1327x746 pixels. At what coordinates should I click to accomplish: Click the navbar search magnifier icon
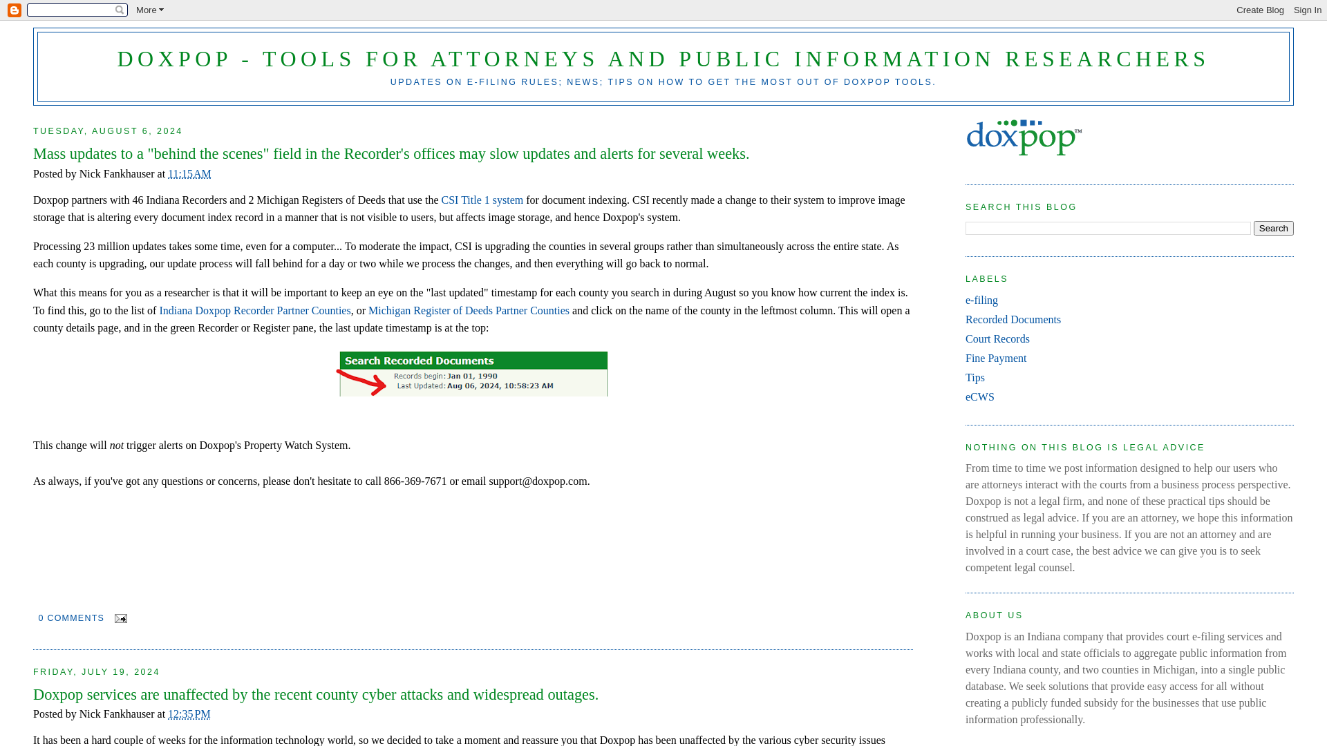(x=120, y=10)
